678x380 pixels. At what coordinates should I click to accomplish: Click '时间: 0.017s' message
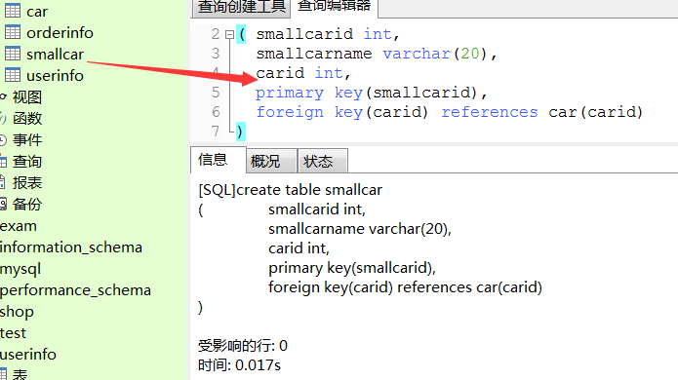point(239,365)
